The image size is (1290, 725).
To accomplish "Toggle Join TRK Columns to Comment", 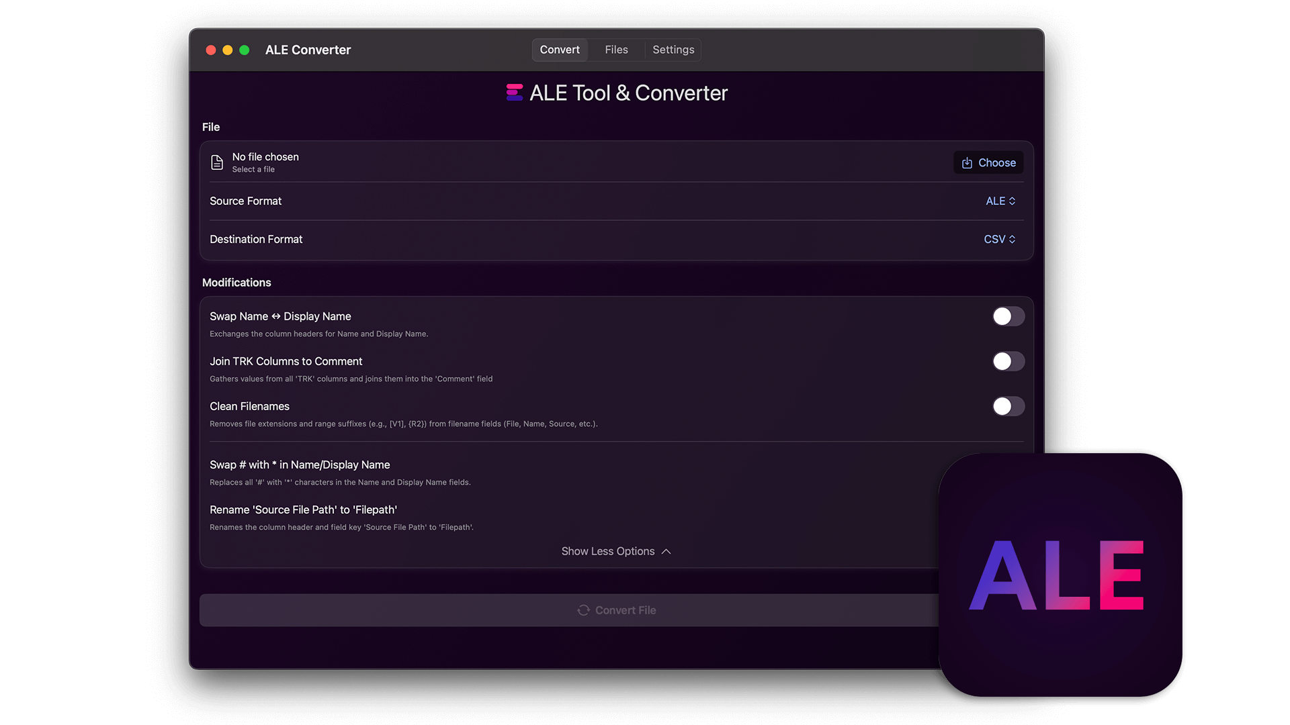I will pos(1008,362).
